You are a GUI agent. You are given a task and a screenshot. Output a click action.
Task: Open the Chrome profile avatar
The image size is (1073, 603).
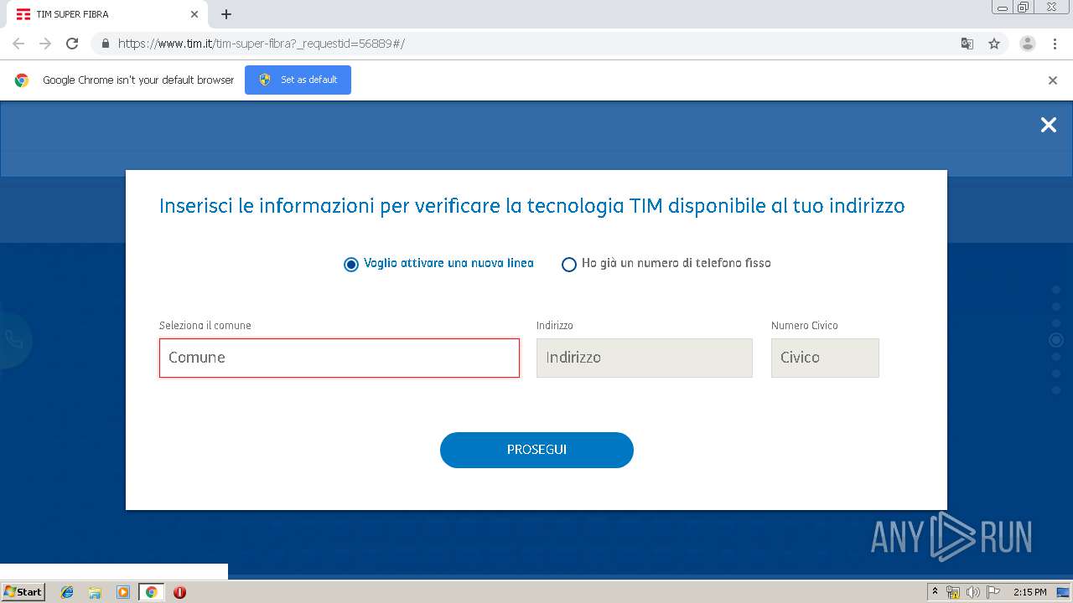coord(1028,44)
